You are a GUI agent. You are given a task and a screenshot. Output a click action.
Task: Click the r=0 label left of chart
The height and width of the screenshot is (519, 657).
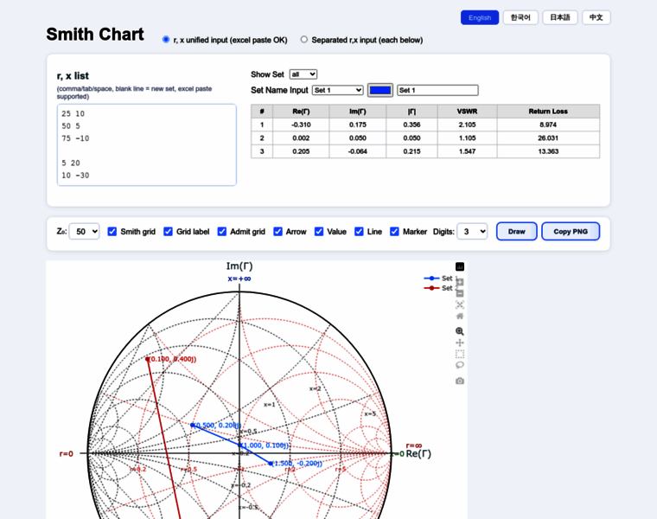(67, 453)
